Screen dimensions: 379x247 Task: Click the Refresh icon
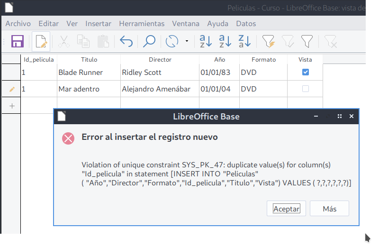point(172,41)
